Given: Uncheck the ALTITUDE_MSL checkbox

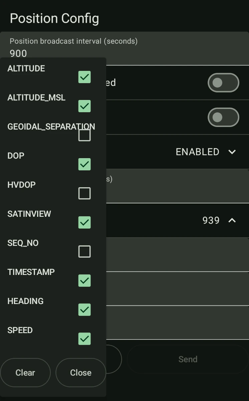Looking at the screenshot, I should coord(84,106).
